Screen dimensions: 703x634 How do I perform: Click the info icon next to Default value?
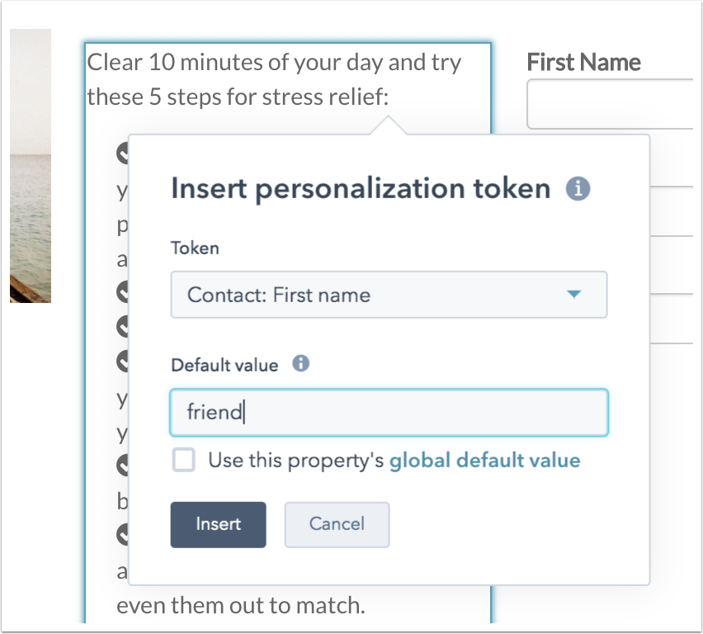[x=301, y=363]
